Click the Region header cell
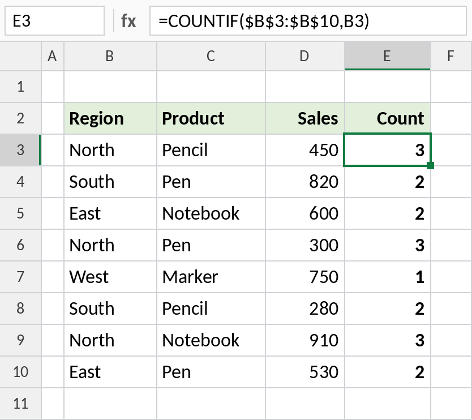Image resolution: width=472 pixels, height=420 pixels. pos(110,118)
